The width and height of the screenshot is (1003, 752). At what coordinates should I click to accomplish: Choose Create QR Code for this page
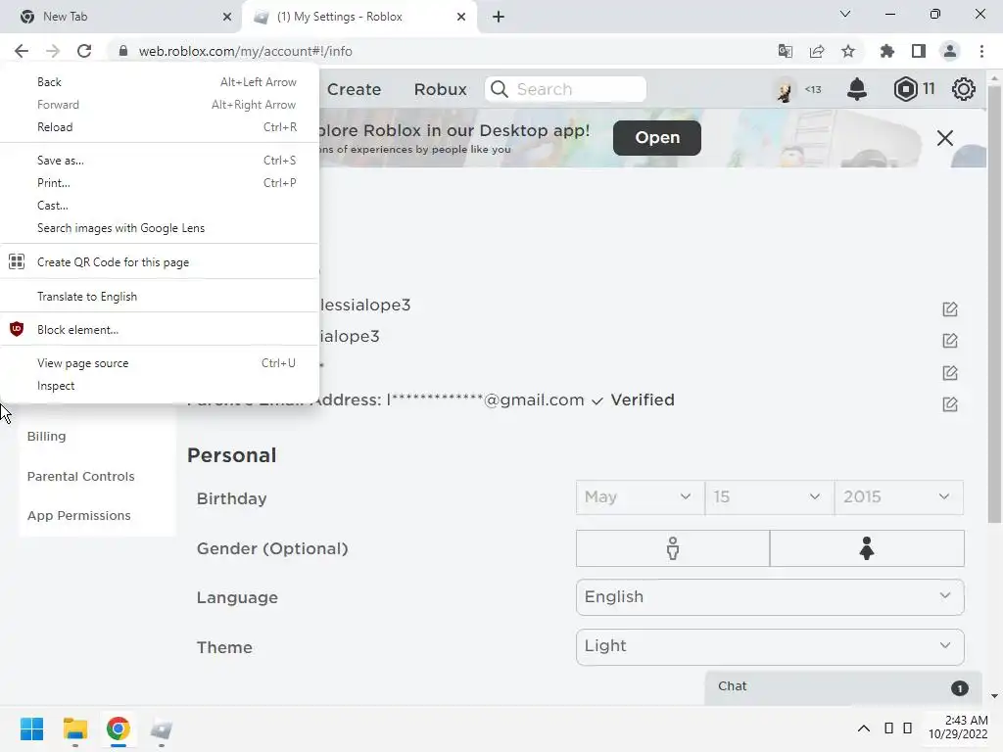pyautogui.click(x=160, y=262)
